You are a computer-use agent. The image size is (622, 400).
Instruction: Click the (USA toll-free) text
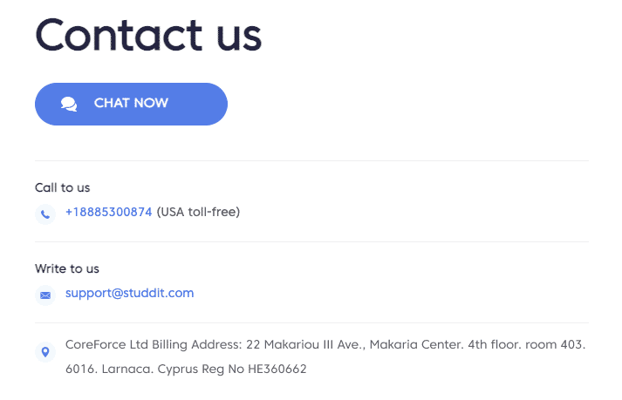coord(198,212)
